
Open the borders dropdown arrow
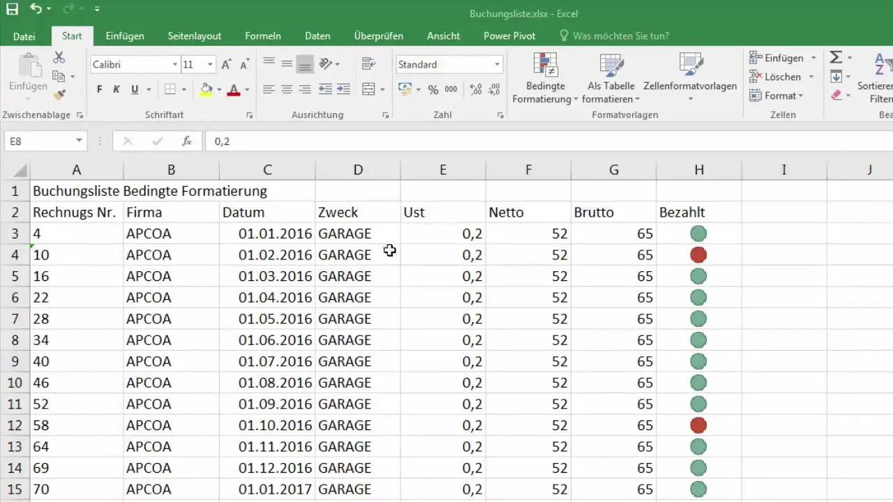(x=183, y=90)
